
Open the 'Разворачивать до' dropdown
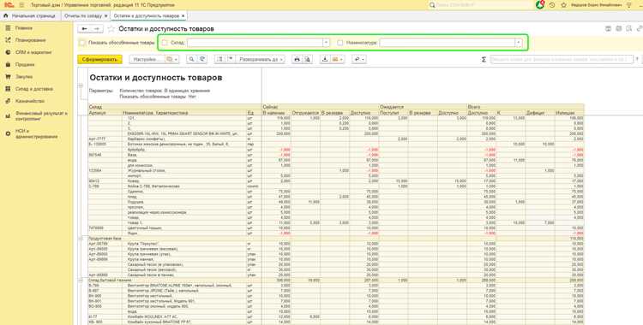(261, 59)
